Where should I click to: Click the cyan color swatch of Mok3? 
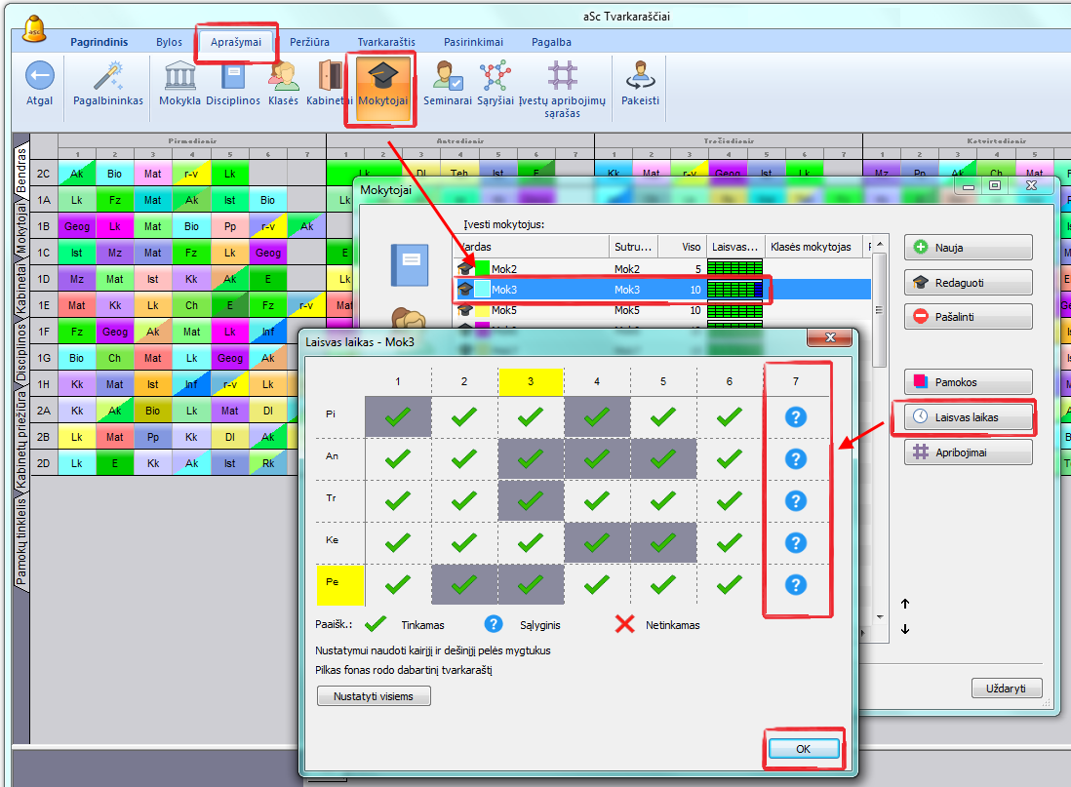coord(482,289)
